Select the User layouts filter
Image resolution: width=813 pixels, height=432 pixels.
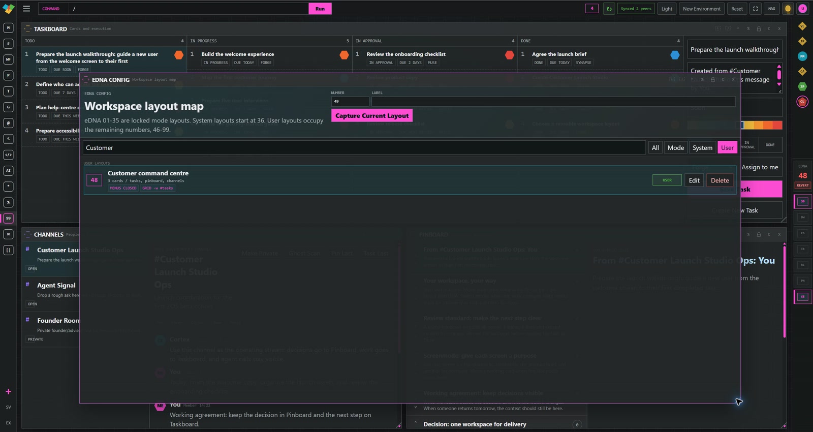click(x=727, y=148)
